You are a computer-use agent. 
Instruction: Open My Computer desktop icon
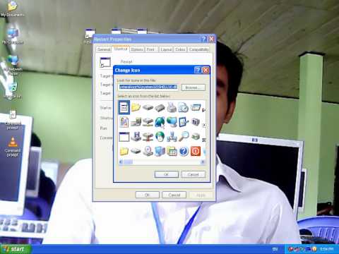click(x=13, y=36)
